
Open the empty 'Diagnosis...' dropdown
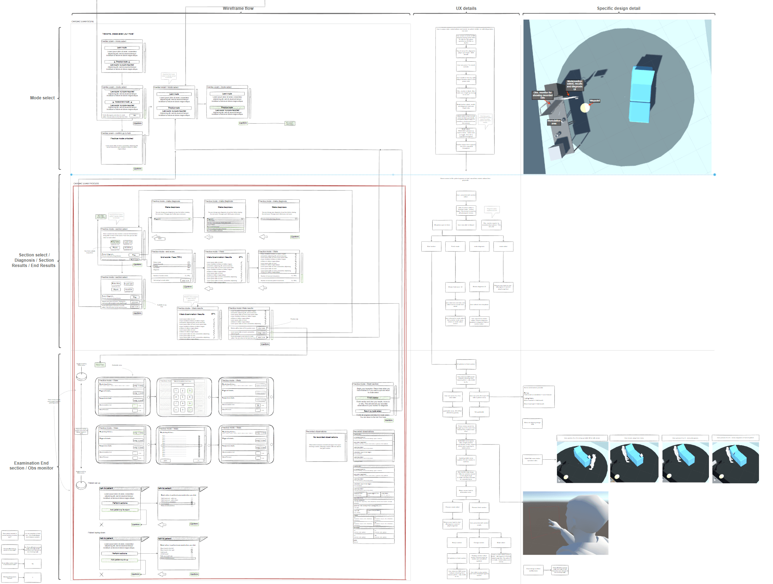(x=172, y=219)
